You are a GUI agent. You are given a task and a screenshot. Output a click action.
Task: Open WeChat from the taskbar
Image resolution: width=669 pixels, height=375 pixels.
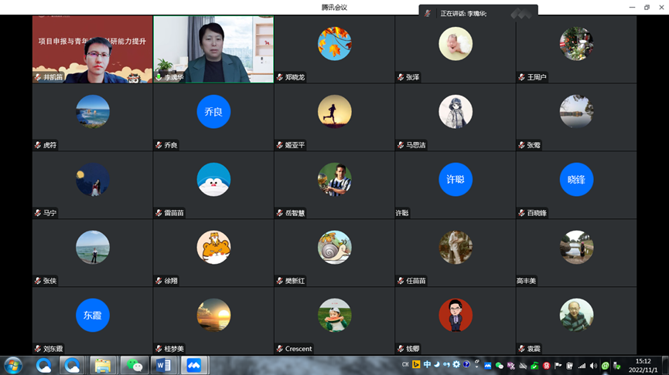134,365
